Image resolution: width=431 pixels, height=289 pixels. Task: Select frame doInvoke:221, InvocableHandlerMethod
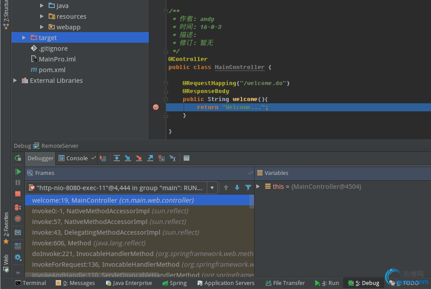click(x=140, y=254)
